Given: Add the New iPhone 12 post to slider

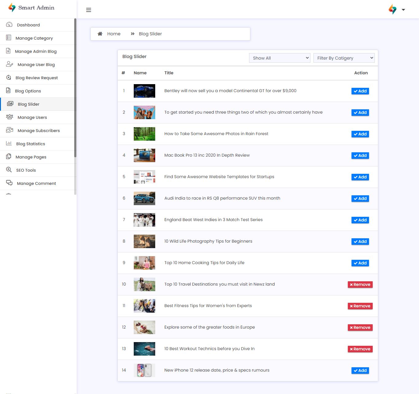Looking at the screenshot, I should tap(360, 370).
